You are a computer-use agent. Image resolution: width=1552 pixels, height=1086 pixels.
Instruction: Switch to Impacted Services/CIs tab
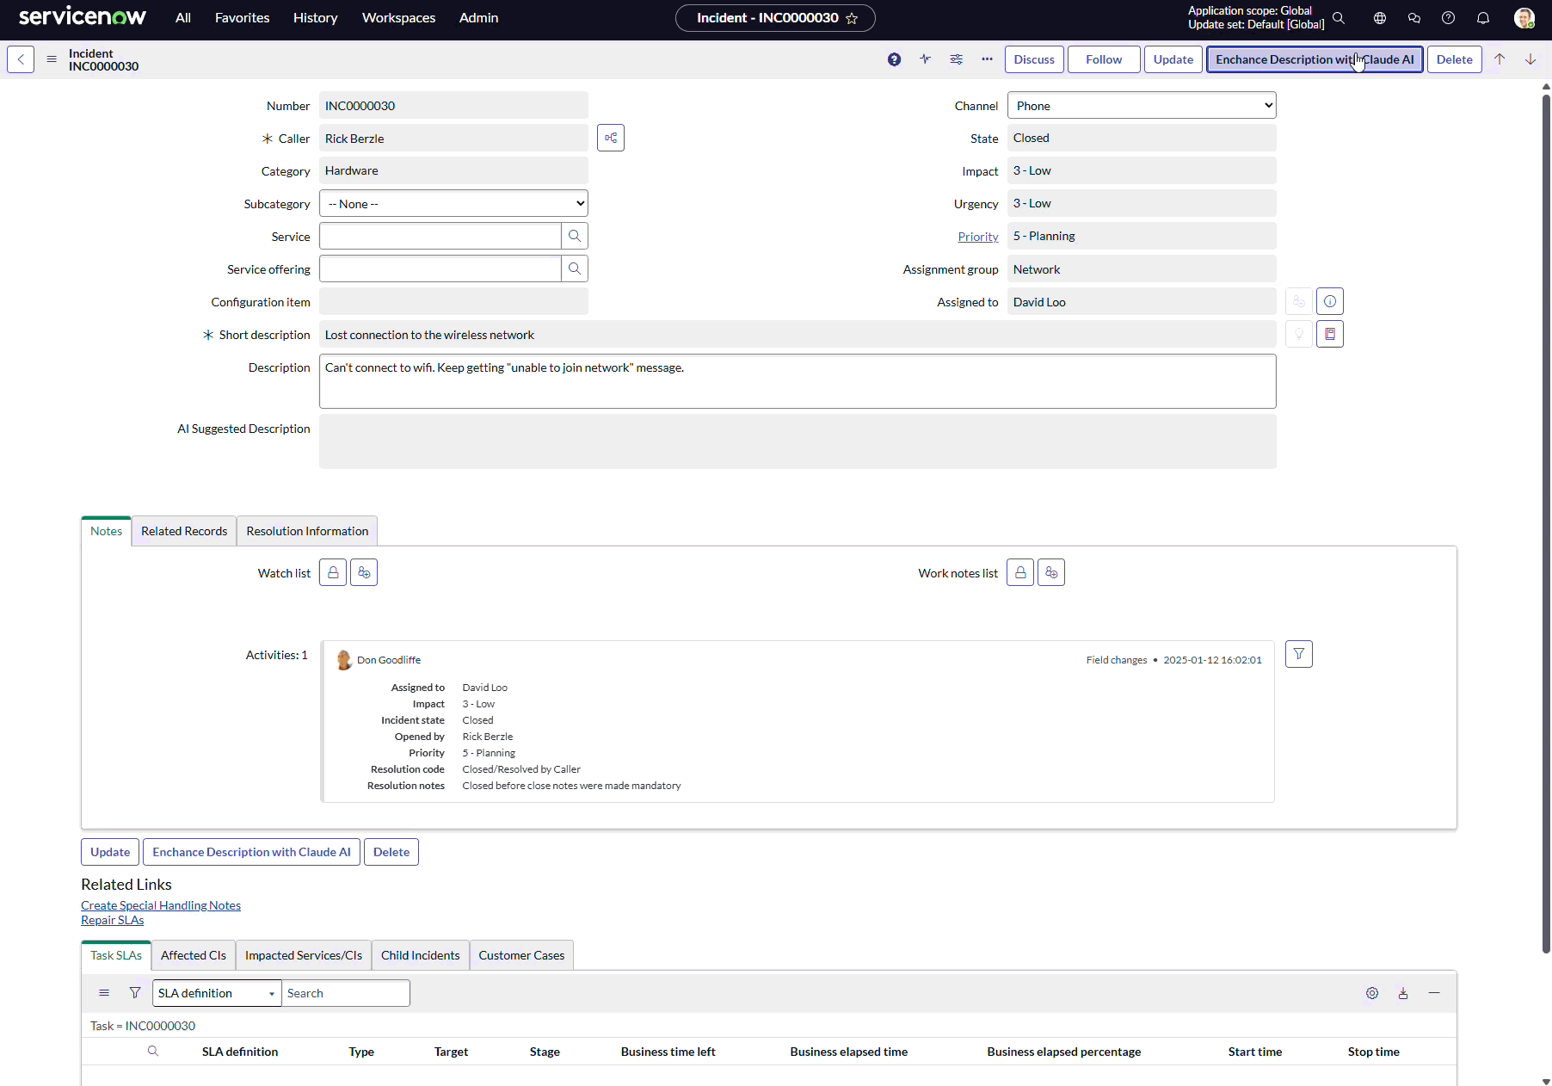(304, 955)
